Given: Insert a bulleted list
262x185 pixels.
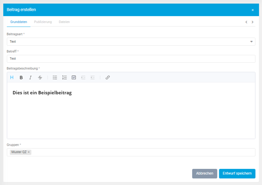Looking at the screenshot, I should [55, 78].
